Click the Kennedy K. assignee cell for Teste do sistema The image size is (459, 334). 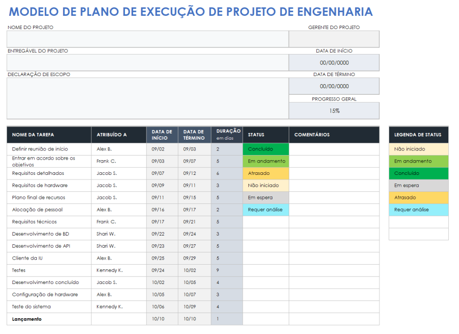(x=118, y=306)
